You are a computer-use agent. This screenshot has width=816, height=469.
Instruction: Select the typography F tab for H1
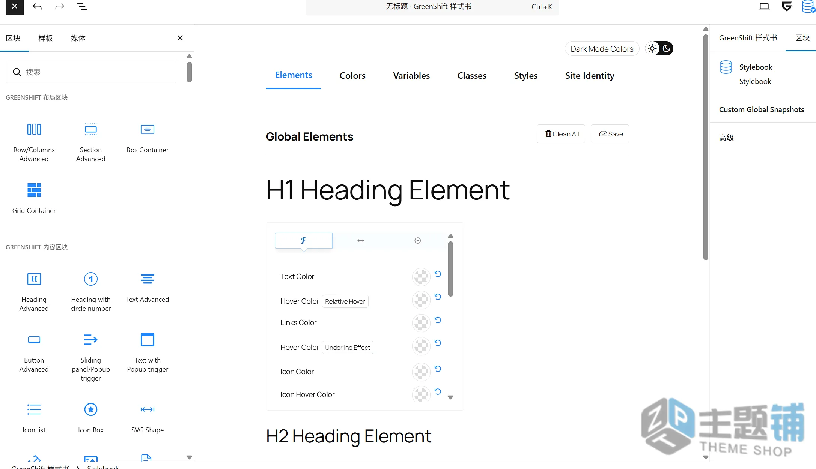tap(303, 241)
